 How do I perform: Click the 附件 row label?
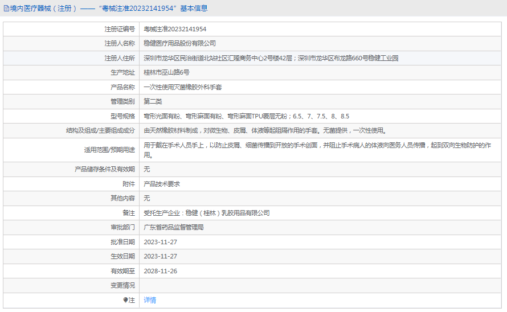point(129,184)
